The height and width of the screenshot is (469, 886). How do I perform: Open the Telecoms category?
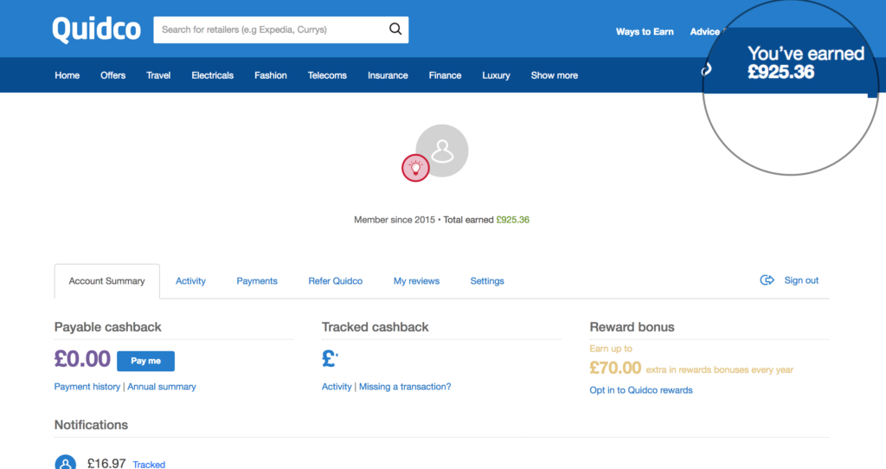coord(327,75)
